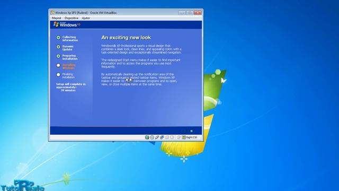Screen dimensions: 339x191
Task: Select the Dynamic Update step indicator
Action: (x=58, y=47)
